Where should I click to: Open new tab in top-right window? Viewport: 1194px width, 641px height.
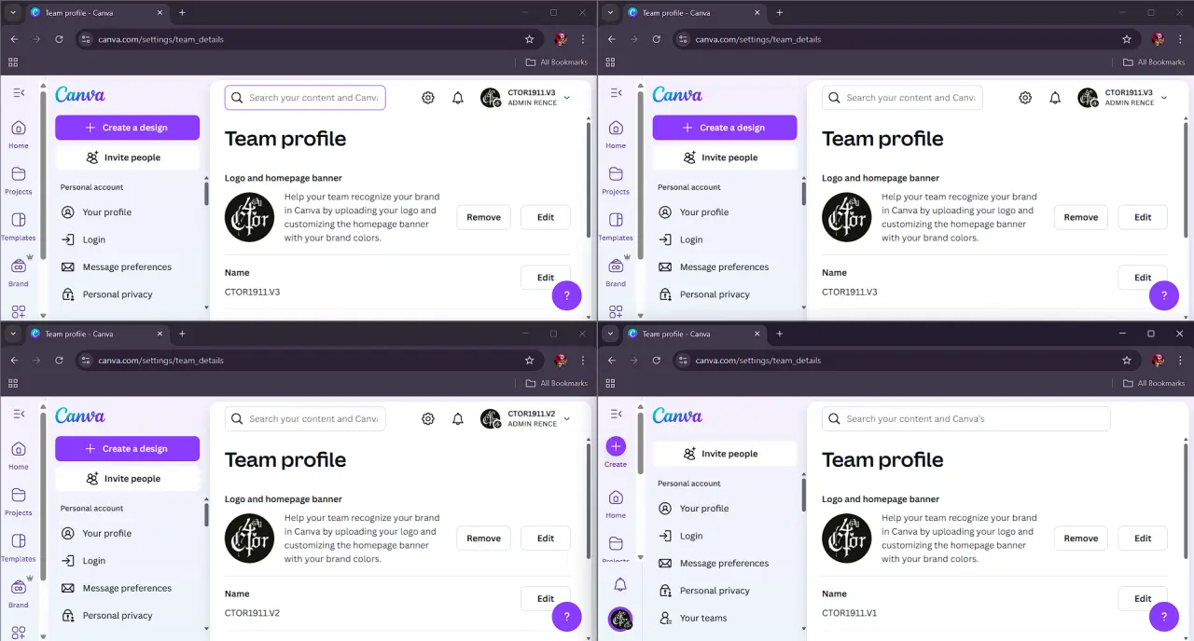[x=780, y=12]
